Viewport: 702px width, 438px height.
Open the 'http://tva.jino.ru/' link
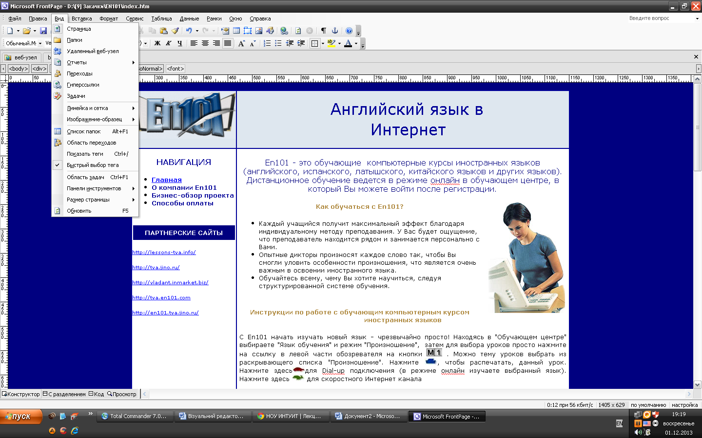pyautogui.click(x=156, y=267)
